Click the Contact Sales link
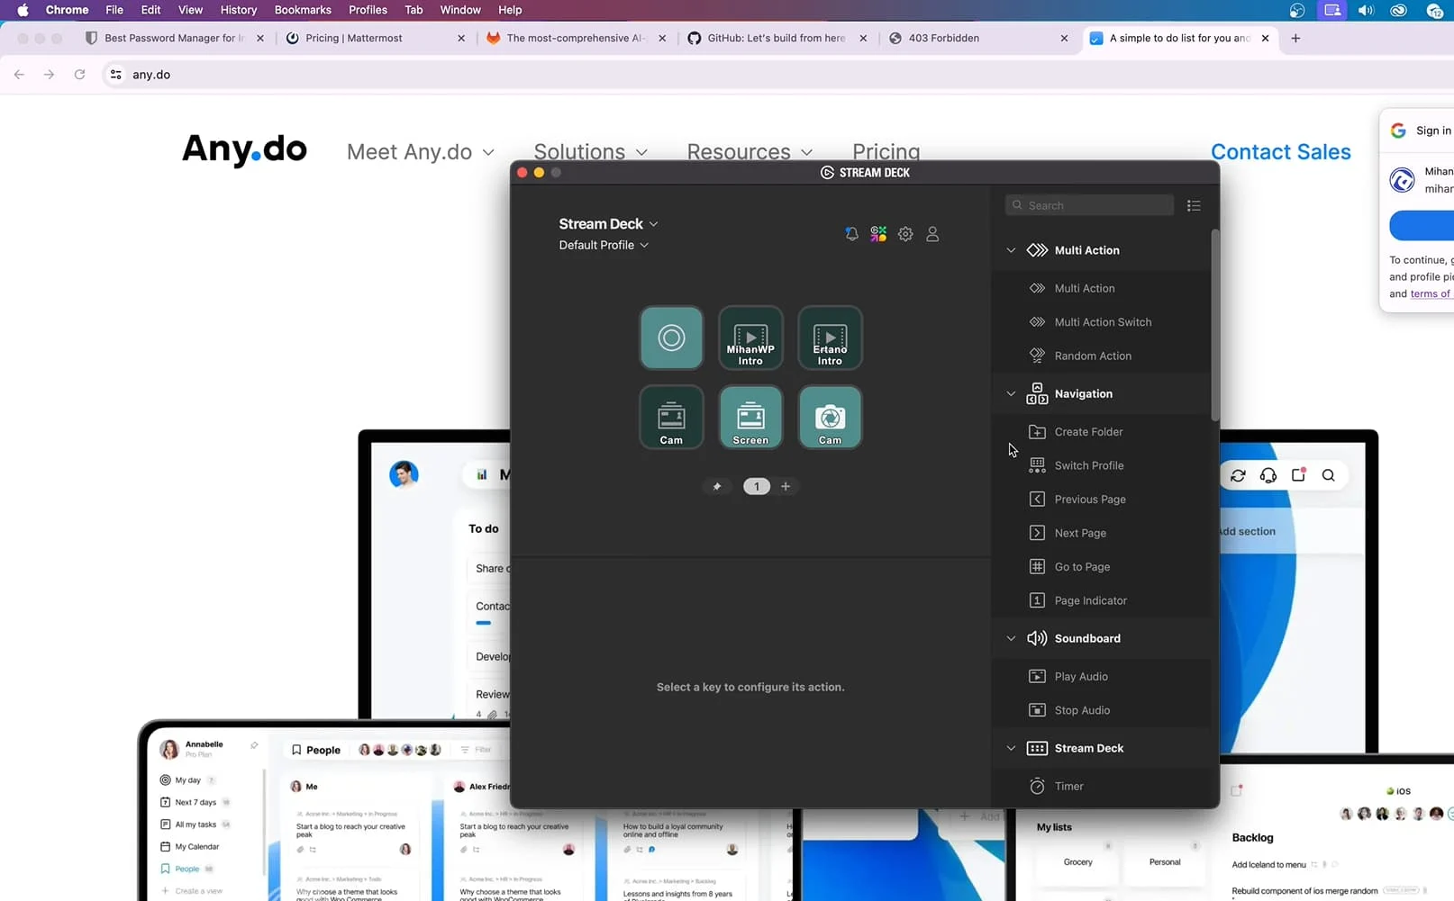Viewport: 1454px width, 901px height. coord(1281,151)
